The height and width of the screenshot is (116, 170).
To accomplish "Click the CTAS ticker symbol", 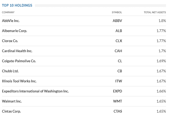I will [118, 111].
